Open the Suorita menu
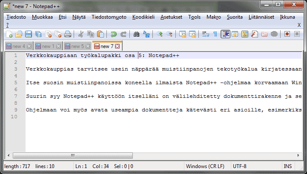 click(235, 17)
